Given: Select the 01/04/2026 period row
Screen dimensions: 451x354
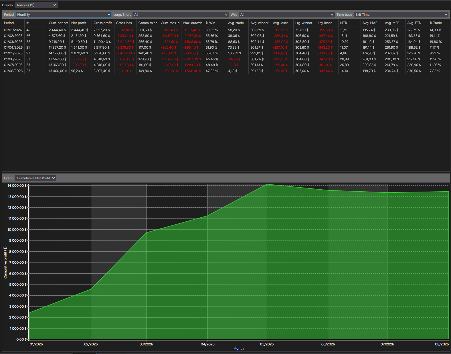Looking at the screenshot, I should (x=226, y=47).
